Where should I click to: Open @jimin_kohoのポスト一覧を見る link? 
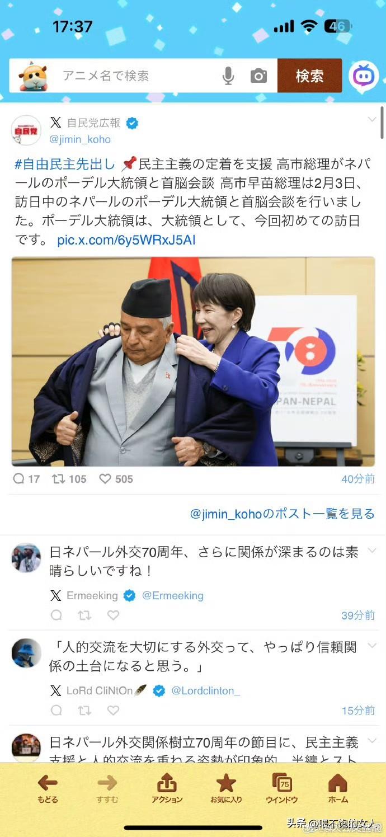click(x=283, y=514)
